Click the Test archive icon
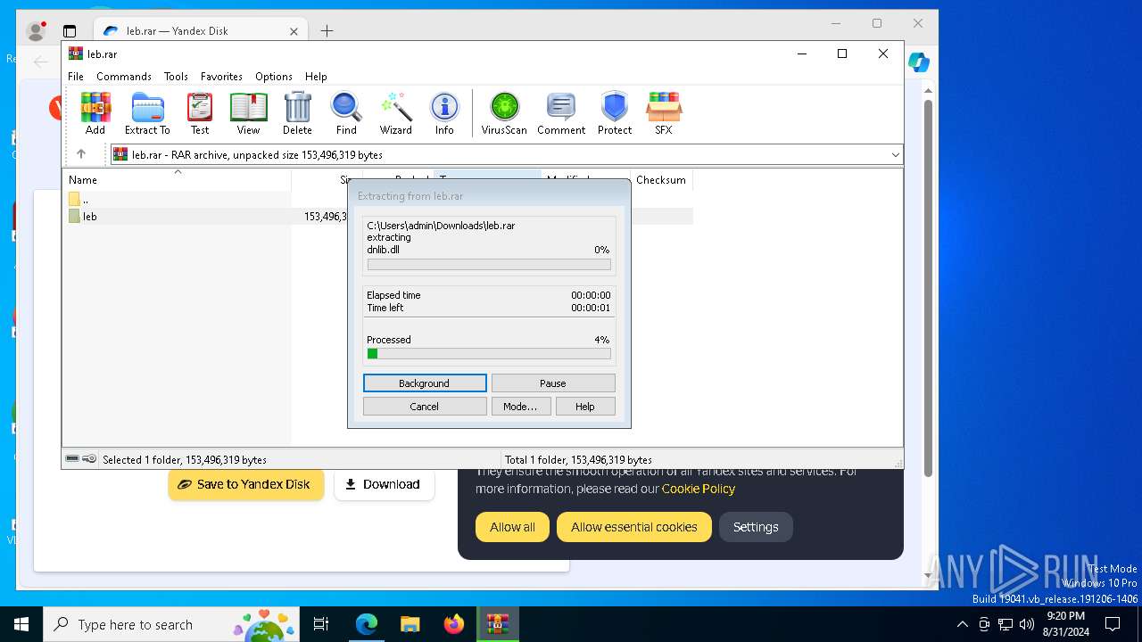The image size is (1142, 642). (200, 113)
